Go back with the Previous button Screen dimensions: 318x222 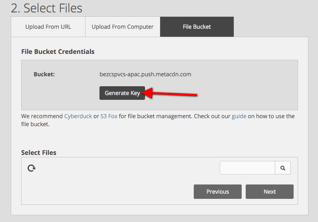[218, 192]
